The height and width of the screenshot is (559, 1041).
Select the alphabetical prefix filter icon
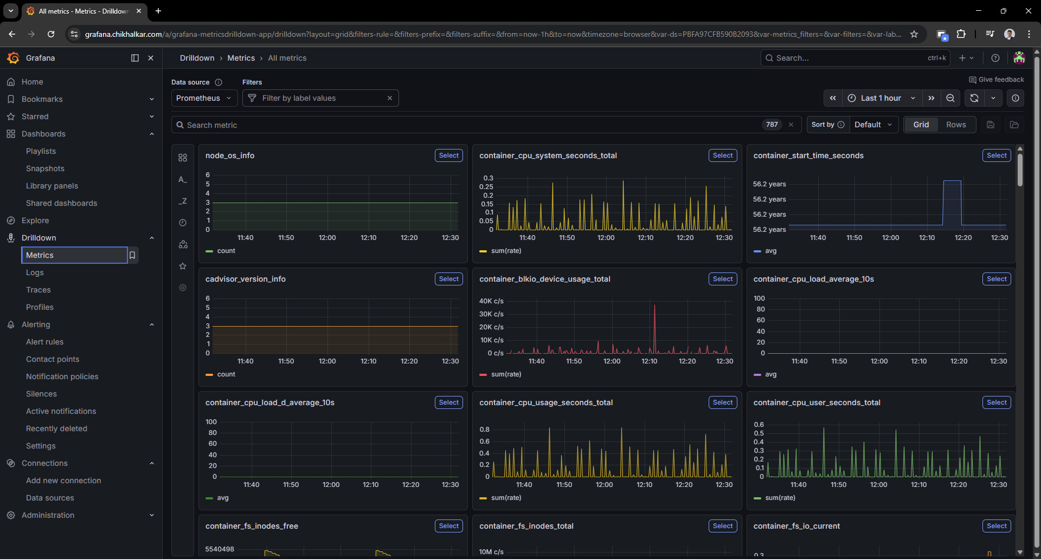point(183,179)
